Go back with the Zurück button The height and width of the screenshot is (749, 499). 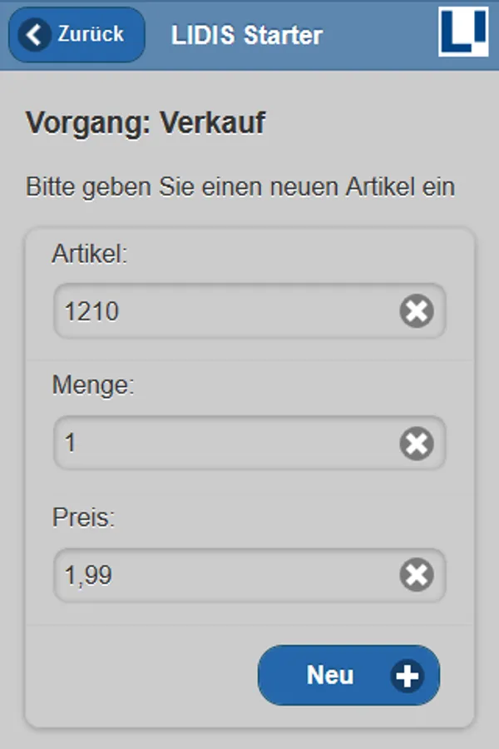[x=77, y=35]
